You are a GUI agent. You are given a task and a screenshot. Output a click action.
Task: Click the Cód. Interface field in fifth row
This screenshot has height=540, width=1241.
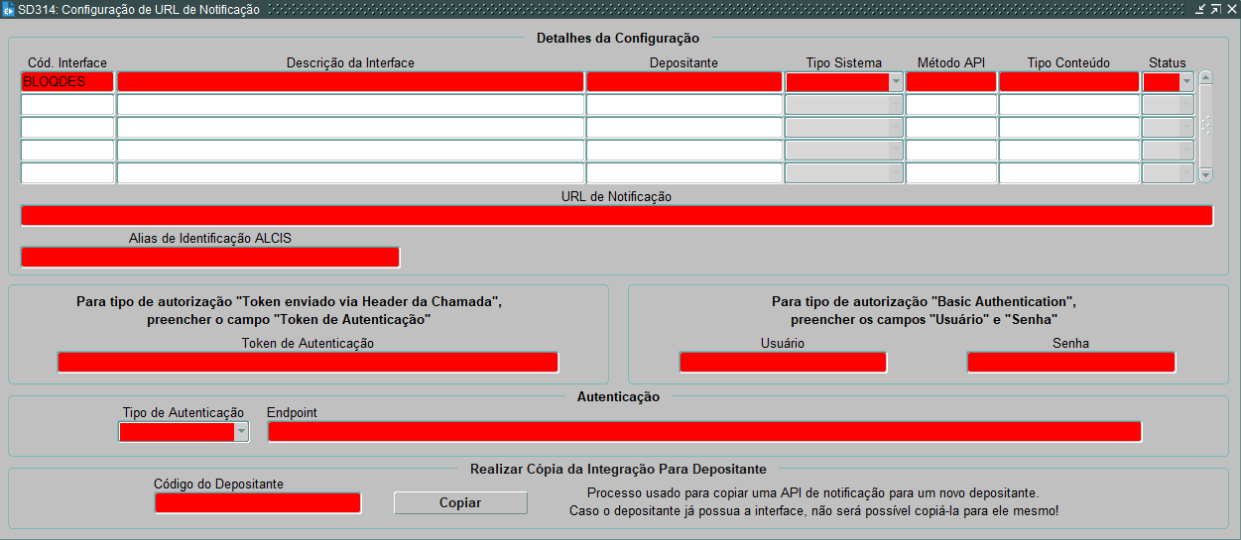[x=67, y=173]
